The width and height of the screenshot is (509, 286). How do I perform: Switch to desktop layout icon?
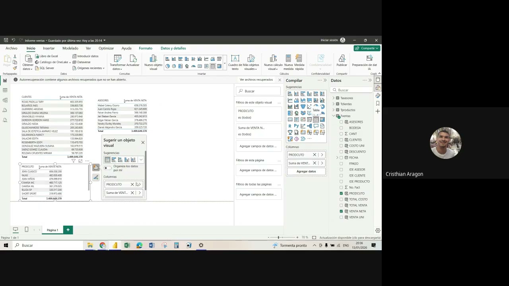click(16, 230)
